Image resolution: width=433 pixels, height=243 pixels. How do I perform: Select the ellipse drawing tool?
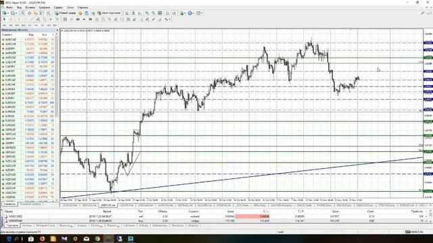[78, 20]
